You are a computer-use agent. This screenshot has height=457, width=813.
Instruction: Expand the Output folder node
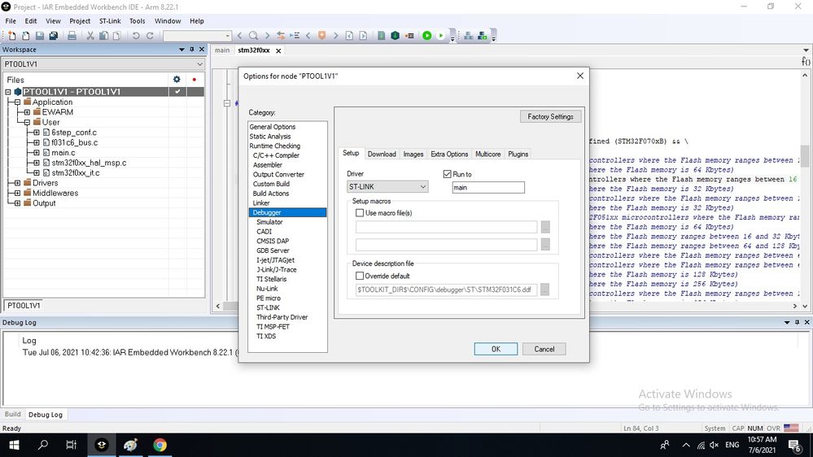(x=17, y=203)
